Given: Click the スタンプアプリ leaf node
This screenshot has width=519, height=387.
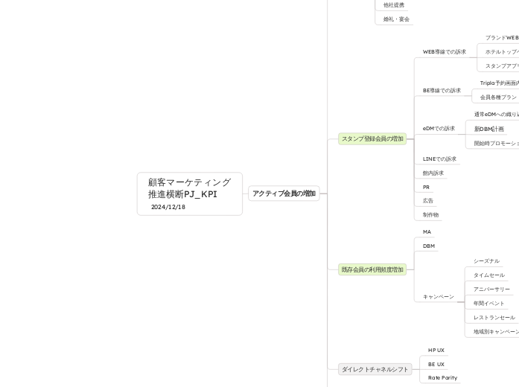Looking at the screenshot, I should click(x=502, y=66).
